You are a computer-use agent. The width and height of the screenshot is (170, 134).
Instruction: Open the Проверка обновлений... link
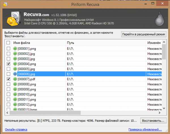point(145,129)
